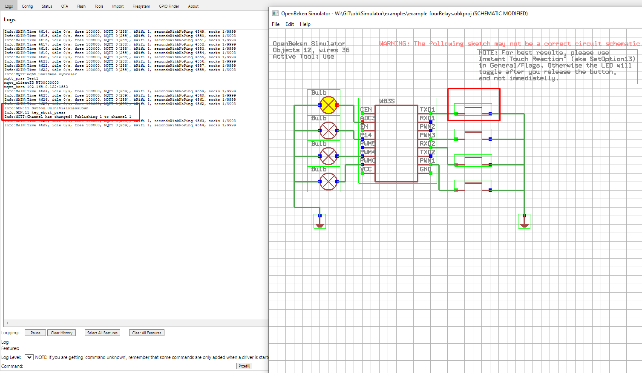The width and height of the screenshot is (642, 373).
Task: Click the Pause logging button
Action: 35,333
